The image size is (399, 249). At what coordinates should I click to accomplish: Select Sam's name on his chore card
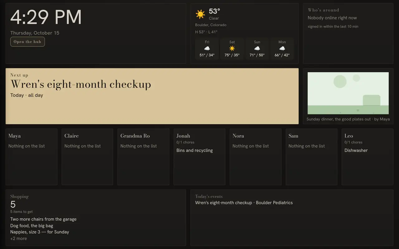click(293, 136)
